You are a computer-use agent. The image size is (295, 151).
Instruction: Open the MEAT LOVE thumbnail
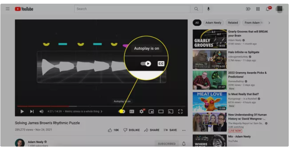pyautogui.click(x=210, y=101)
